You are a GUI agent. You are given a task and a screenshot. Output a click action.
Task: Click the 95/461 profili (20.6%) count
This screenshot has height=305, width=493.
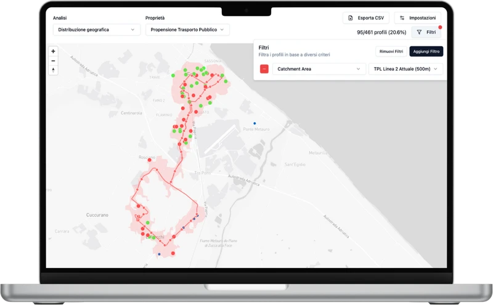381,33
